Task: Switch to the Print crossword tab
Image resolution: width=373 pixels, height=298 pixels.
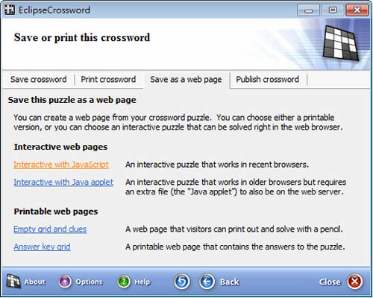Action: click(108, 80)
